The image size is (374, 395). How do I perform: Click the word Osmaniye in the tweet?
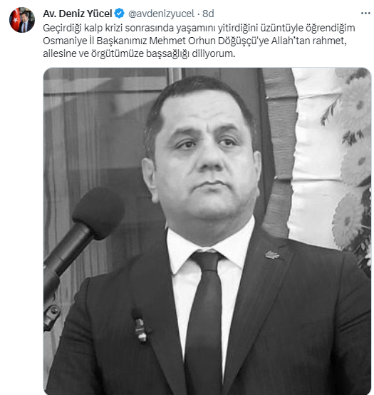pos(65,41)
